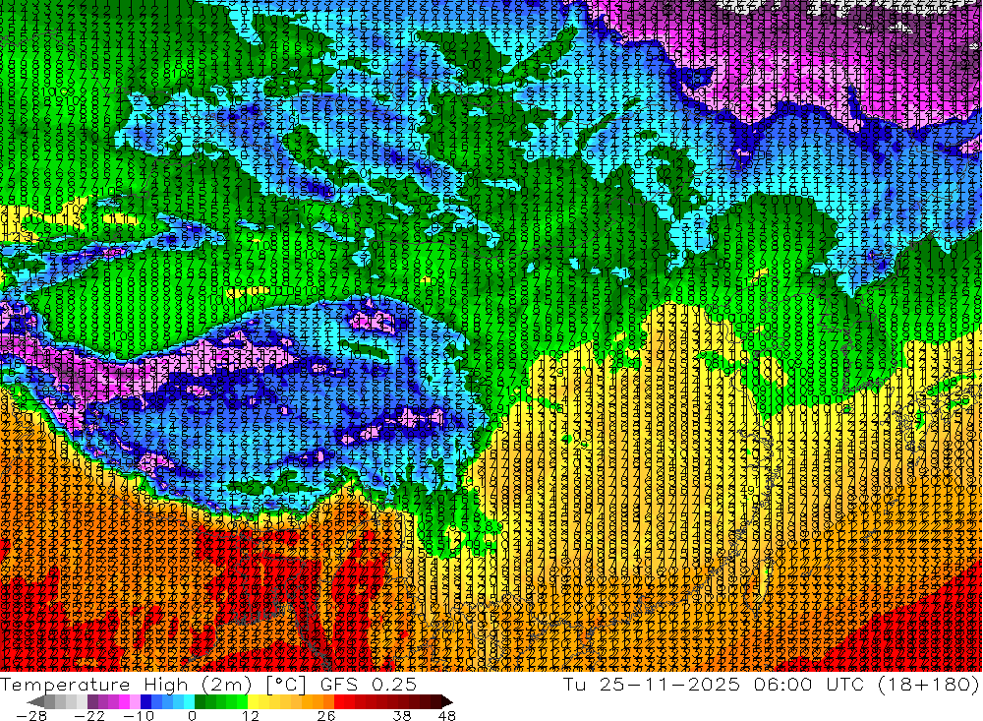Click the dark green legend swatch right of 0
983x721 pixels.
point(200,702)
